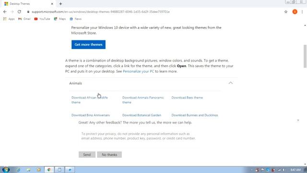Dismiss the feedback panel with the X
The height and width of the screenshot is (173, 307).
[x=298, y=120]
